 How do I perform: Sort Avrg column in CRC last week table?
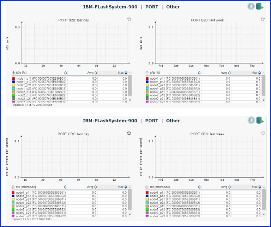point(229,187)
